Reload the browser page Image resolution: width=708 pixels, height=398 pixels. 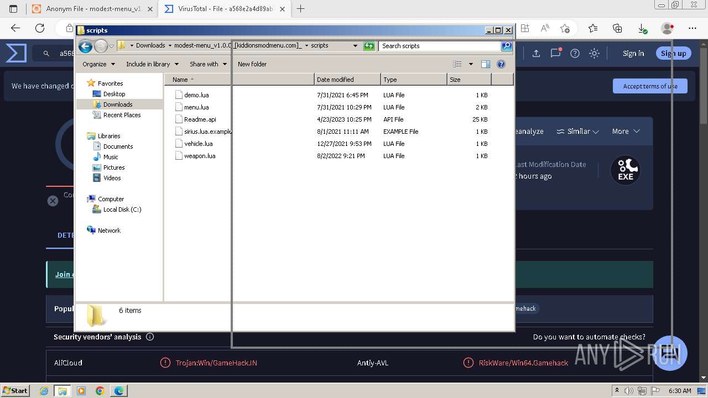[x=40, y=28]
